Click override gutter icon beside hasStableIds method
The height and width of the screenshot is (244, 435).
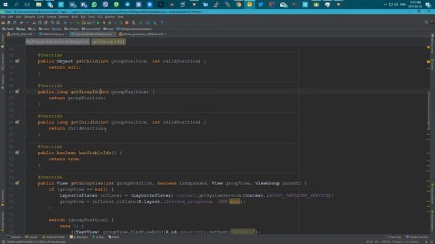click(17, 152)
